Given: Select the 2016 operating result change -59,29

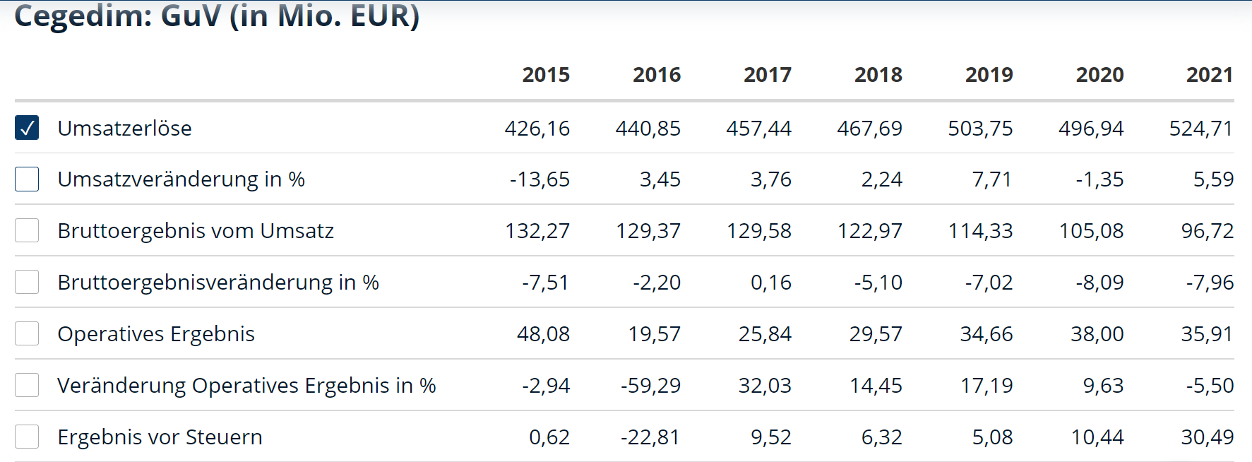Looking at the screenshot, I should [x=650, y=386].
